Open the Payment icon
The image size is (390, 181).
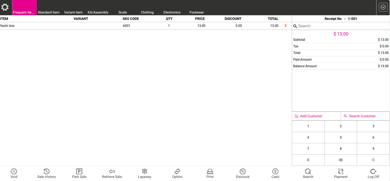(340, 172)
